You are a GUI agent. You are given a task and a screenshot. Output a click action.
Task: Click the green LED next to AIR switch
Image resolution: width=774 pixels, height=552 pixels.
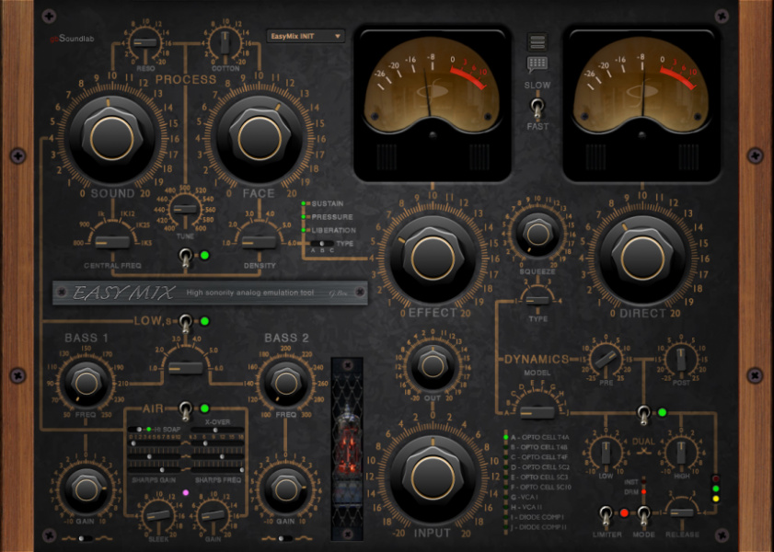(x=204, y=408)
